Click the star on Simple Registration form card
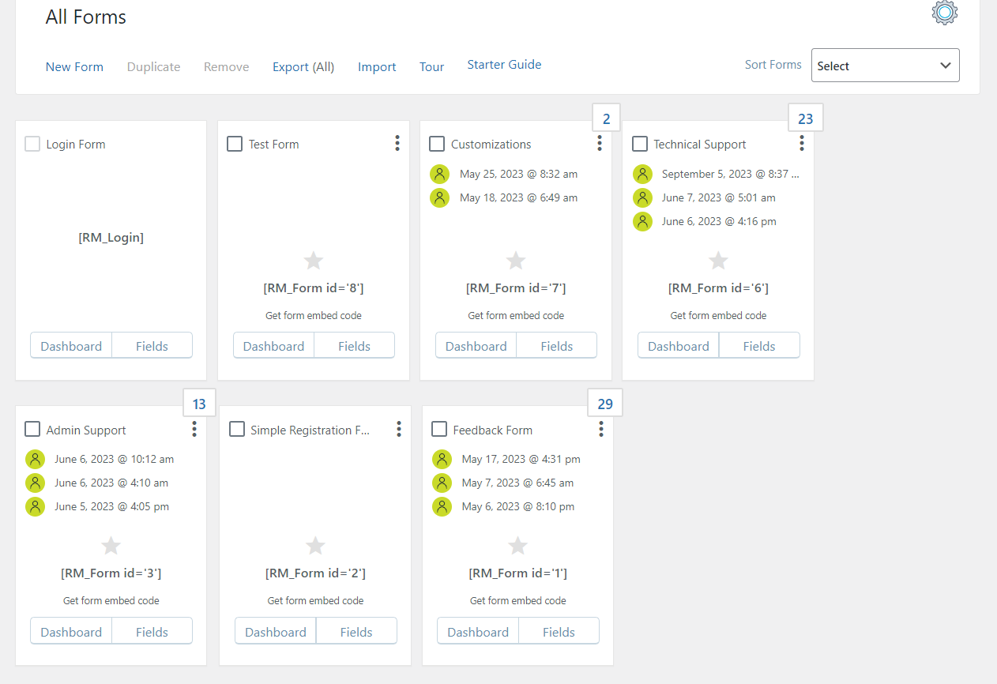The height and width of the screenshot is (684, 997). [315, 545]
